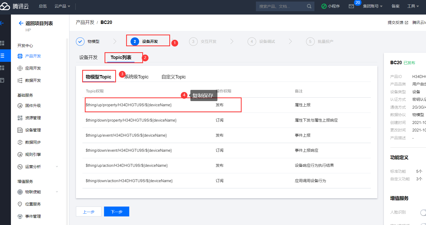Open the 备案 menu item

(396, 6)
